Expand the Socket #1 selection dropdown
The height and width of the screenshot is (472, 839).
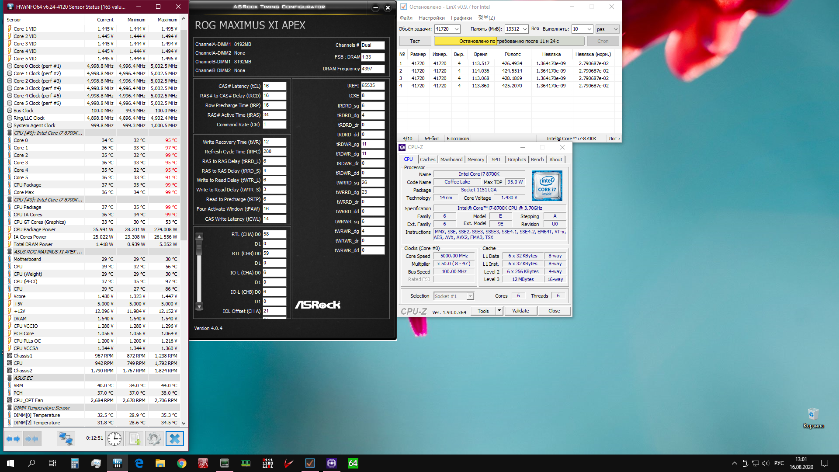click(470, 296)
